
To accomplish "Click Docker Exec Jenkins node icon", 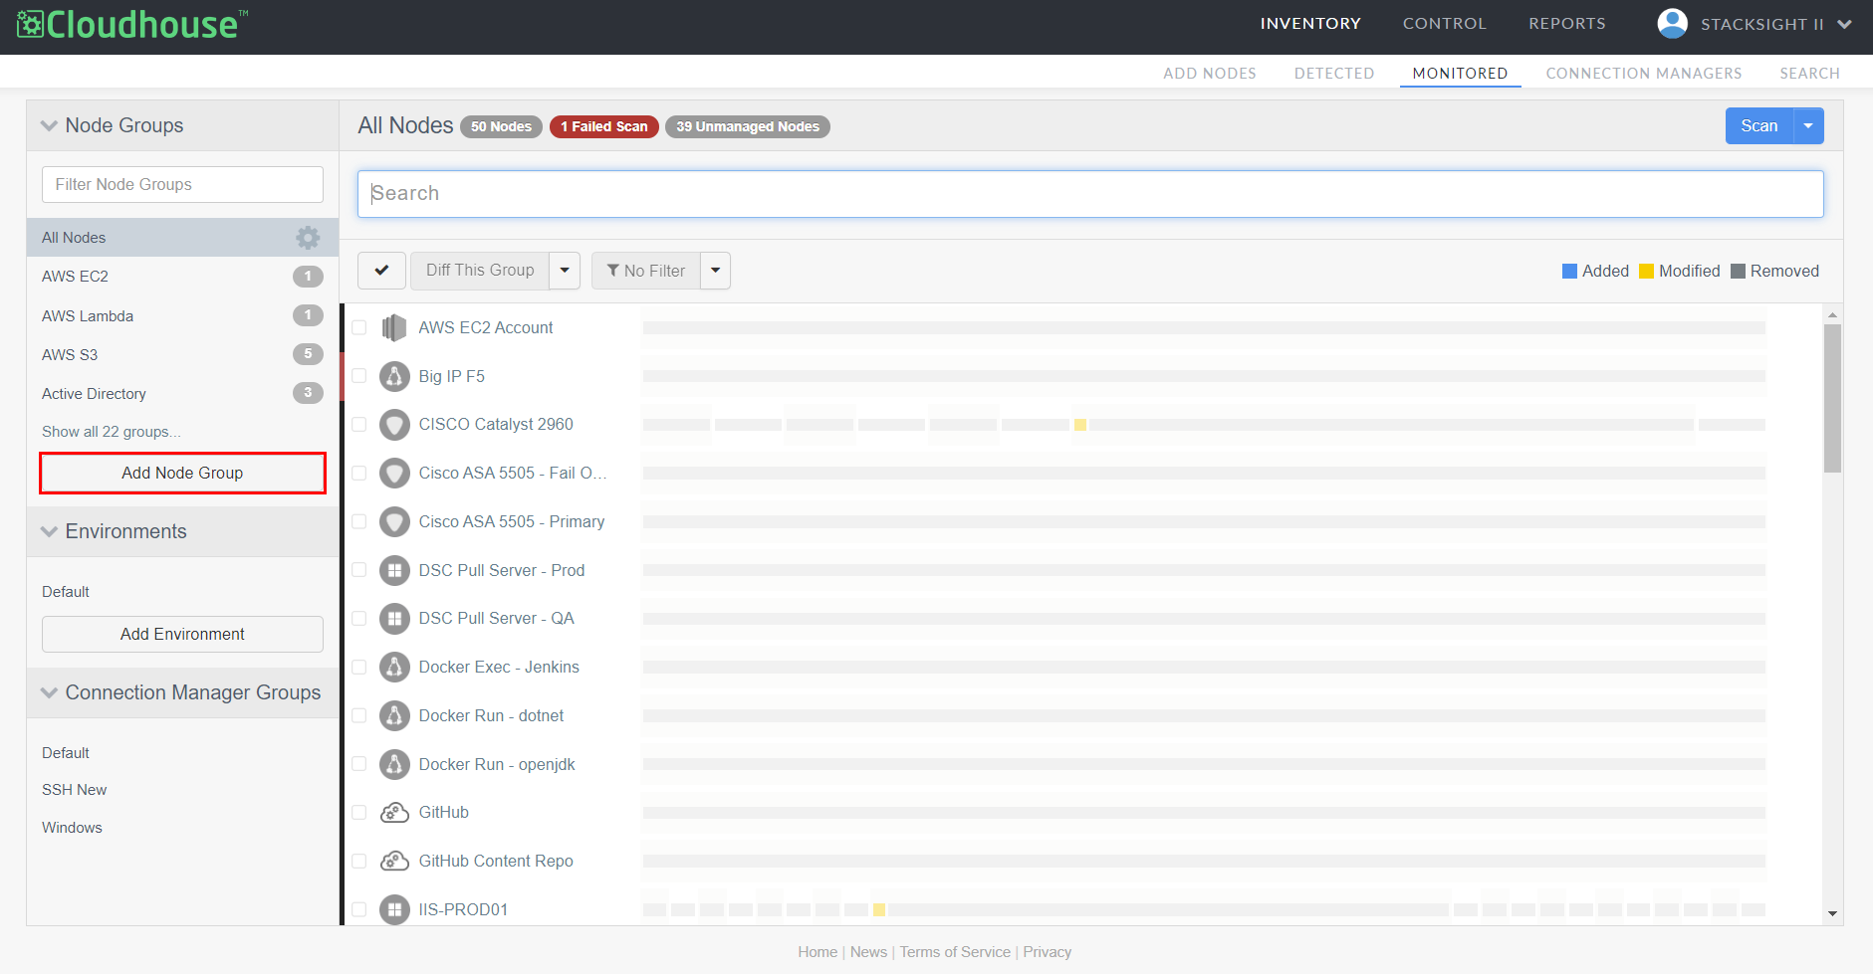I will pyautogui.click(x=394, y=667).
